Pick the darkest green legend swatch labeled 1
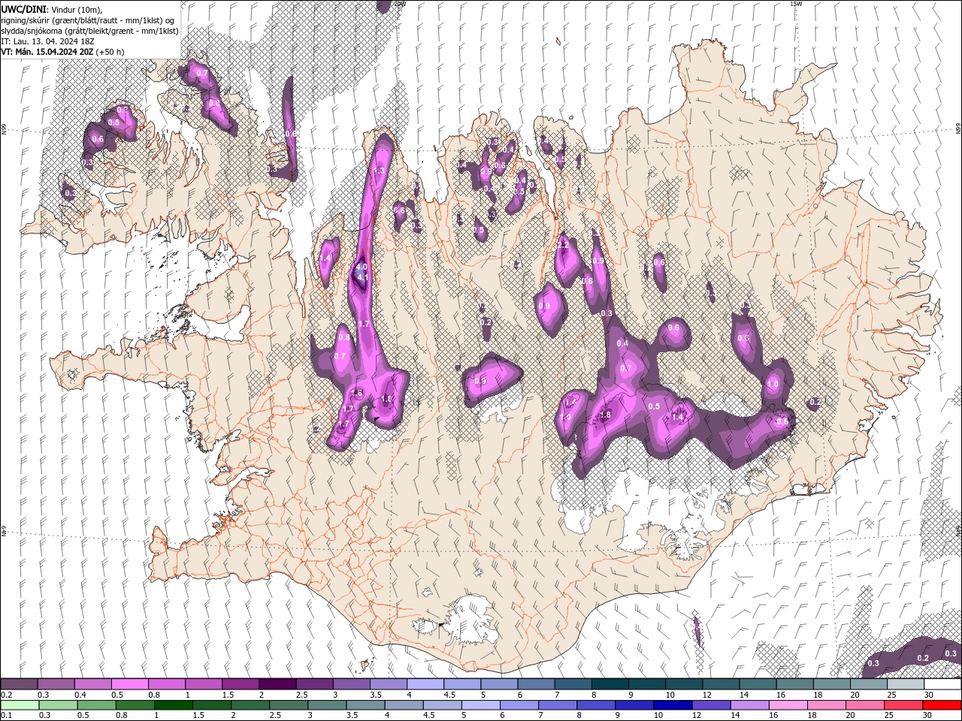 pos(174,705)
